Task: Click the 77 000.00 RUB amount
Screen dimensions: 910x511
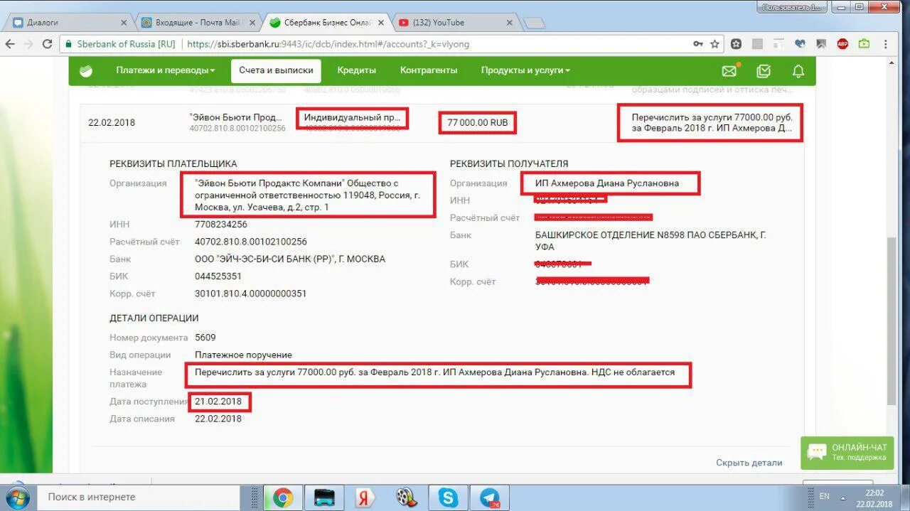Action: point(478,123)
